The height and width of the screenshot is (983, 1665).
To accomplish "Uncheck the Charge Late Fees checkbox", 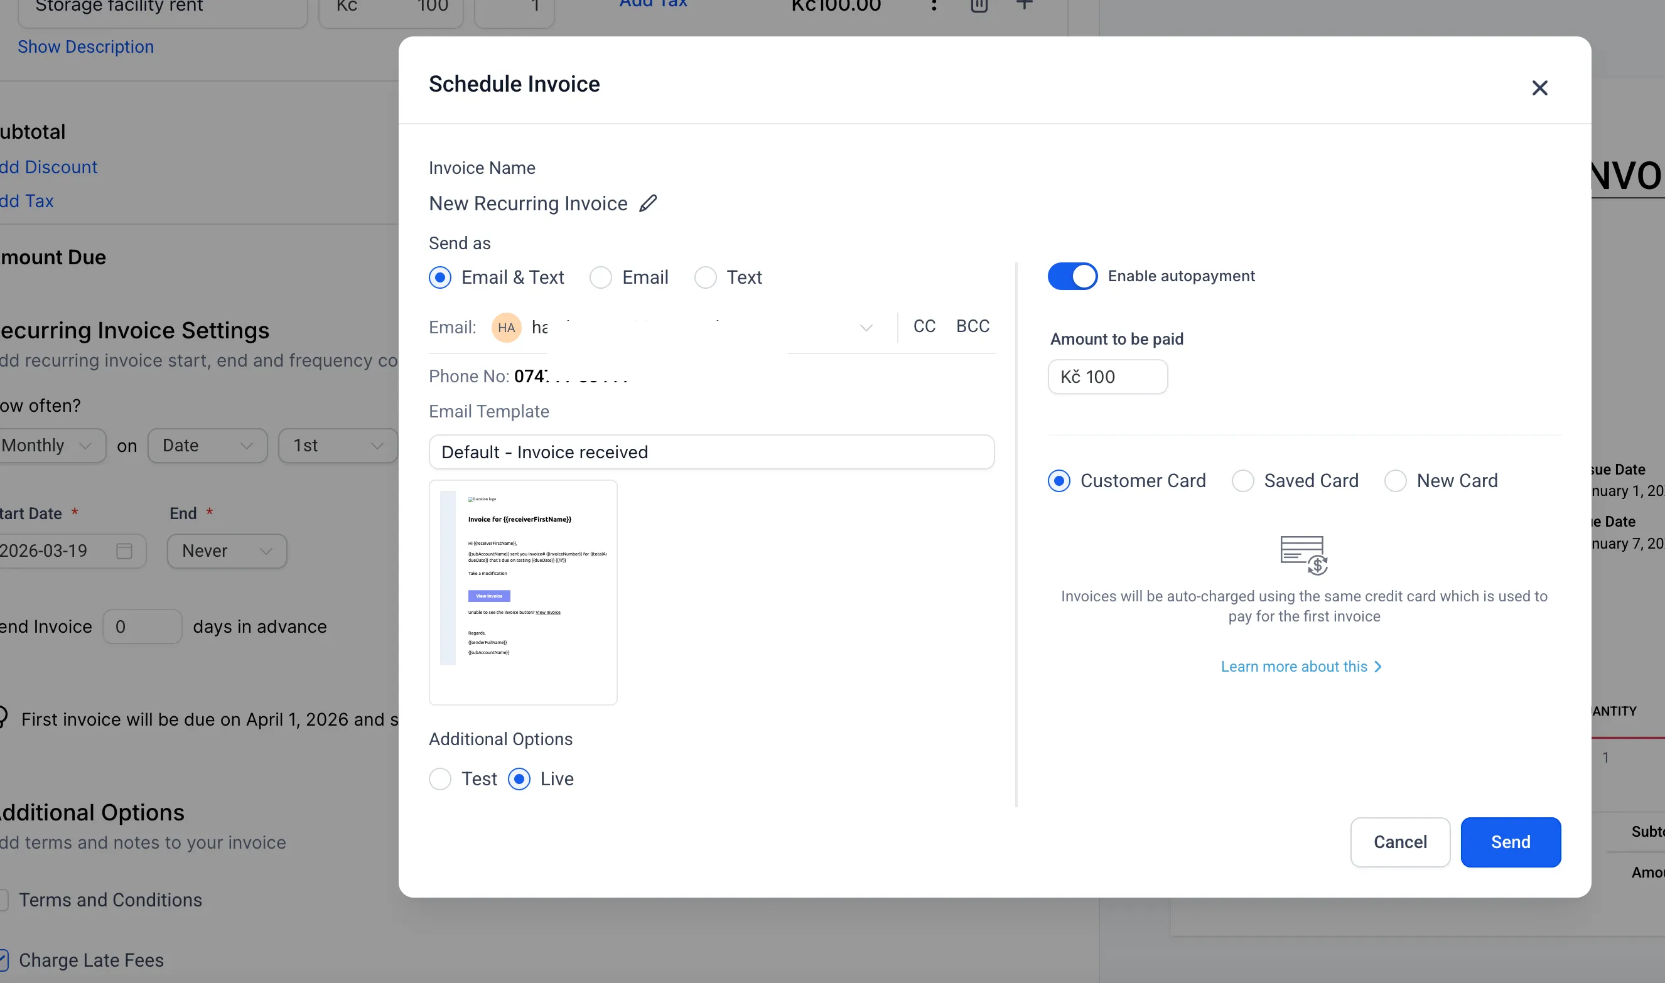I will 3,960.
